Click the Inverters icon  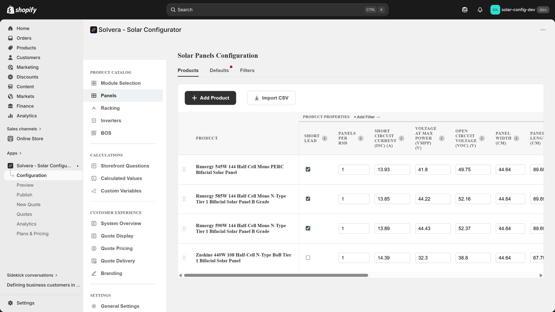pyautogui.click(x=94, y=121)
